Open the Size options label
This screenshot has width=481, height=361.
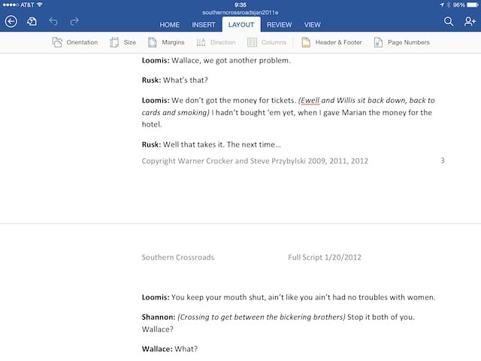[x=130, y=42]
